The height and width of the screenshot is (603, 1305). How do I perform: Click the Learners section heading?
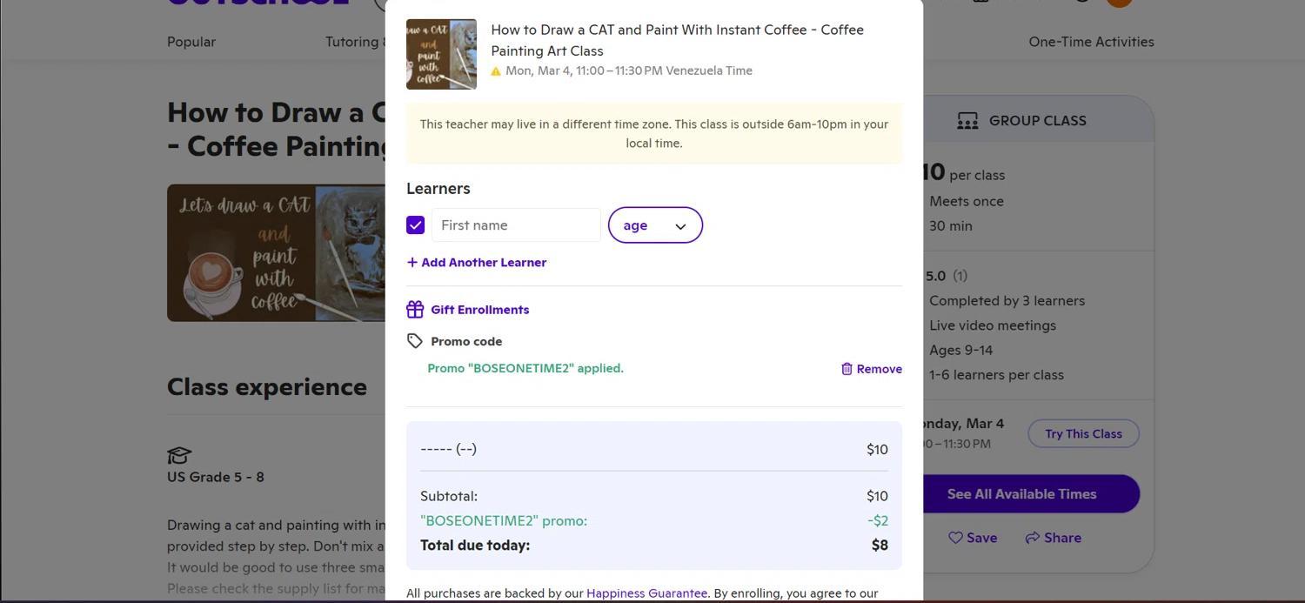(x=438, y=189)
